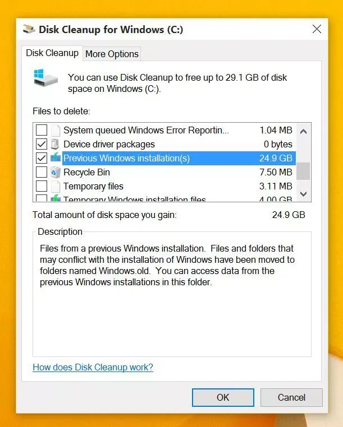Click the 1.04 MB size value
Image resolution: width=343 pixels, height=427 pixels.
(x=276, y=130)
